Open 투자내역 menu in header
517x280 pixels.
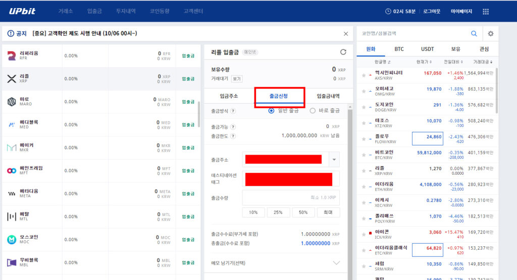tap(126, 11)
